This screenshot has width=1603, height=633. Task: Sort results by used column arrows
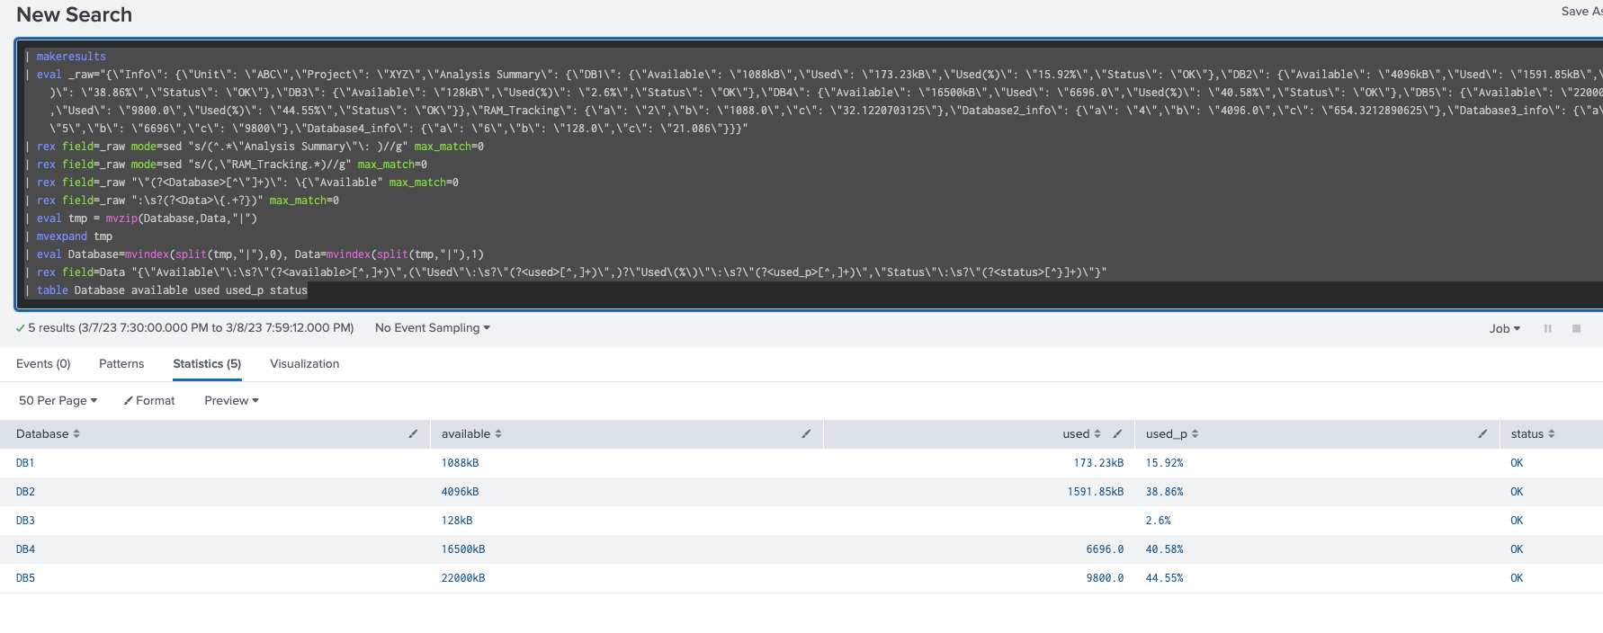(x=1097, y=433)
